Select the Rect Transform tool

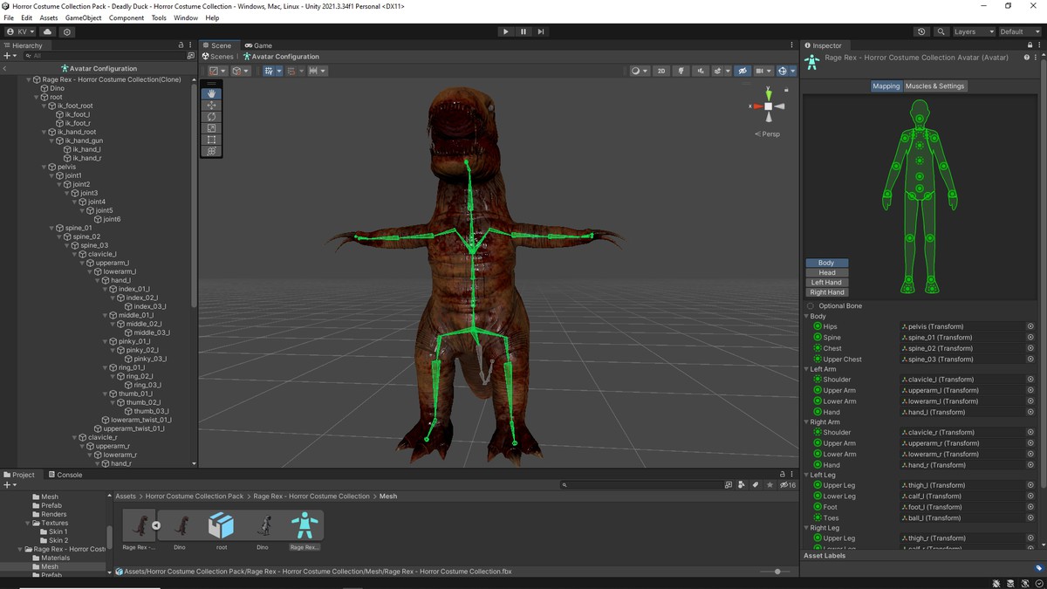tap(210, 140)
